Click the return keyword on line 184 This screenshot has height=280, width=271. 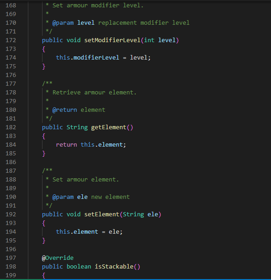(67, 145)
